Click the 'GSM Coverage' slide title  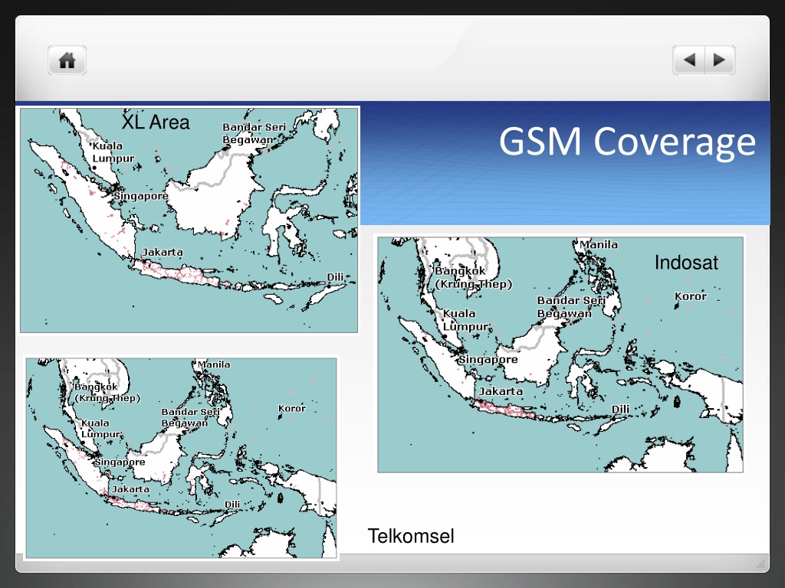coord(627,142)
